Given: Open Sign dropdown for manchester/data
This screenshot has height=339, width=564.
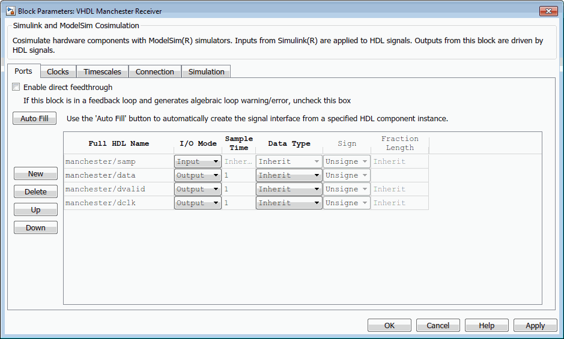Looking at the screenshot, I should (x=347, y=175).
